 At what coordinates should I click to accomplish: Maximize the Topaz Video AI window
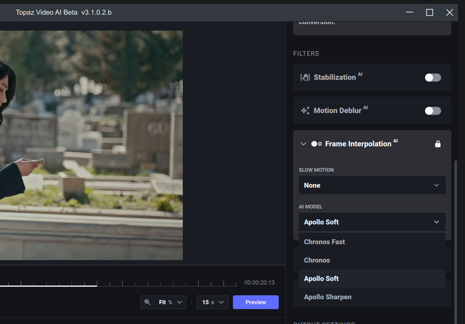coord(429,13)
